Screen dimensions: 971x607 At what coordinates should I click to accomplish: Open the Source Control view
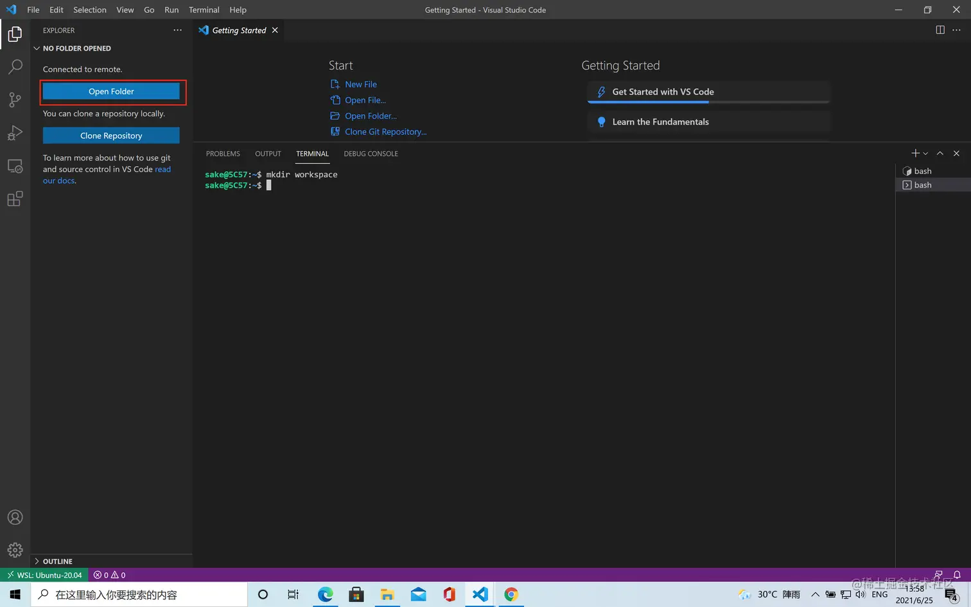[15, 100]
